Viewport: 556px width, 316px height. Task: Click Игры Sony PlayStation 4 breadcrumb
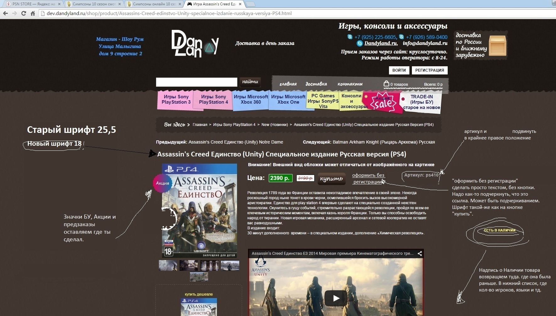point(234,125)
